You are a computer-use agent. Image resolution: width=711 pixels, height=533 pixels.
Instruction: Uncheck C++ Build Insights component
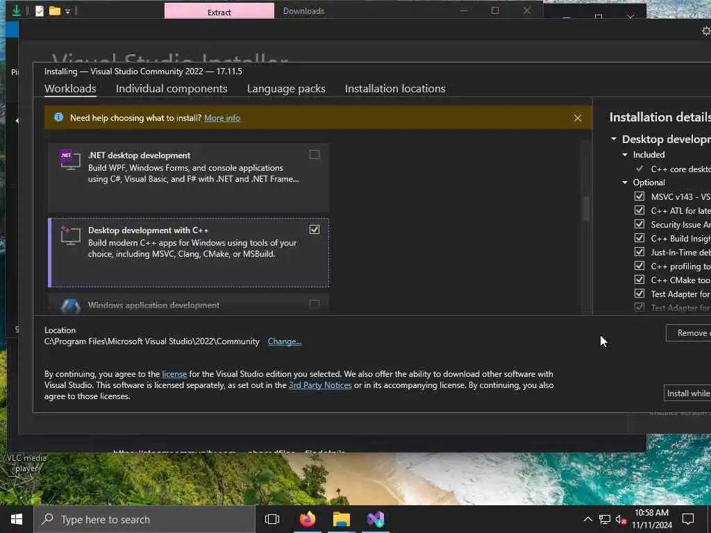(639, 238)
